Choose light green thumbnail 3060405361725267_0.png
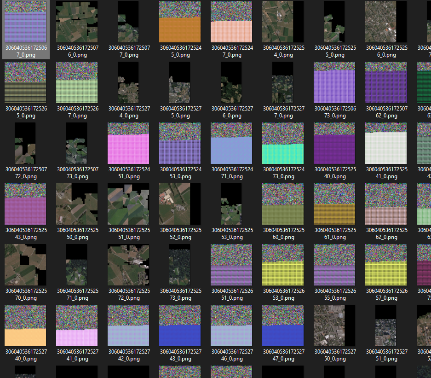This screenshot has width=431, height=378. coord(77,82)
